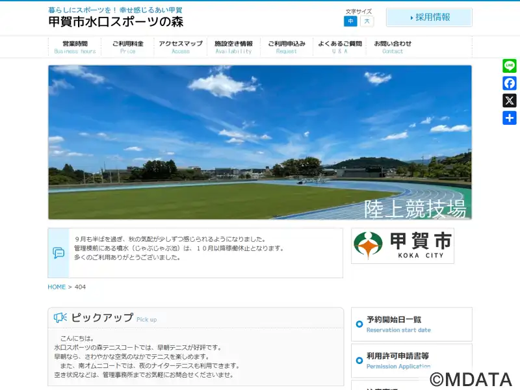Open 営業時間 Business hours menu
Viewport: 520px width, 390px height.
coord(75,47)
